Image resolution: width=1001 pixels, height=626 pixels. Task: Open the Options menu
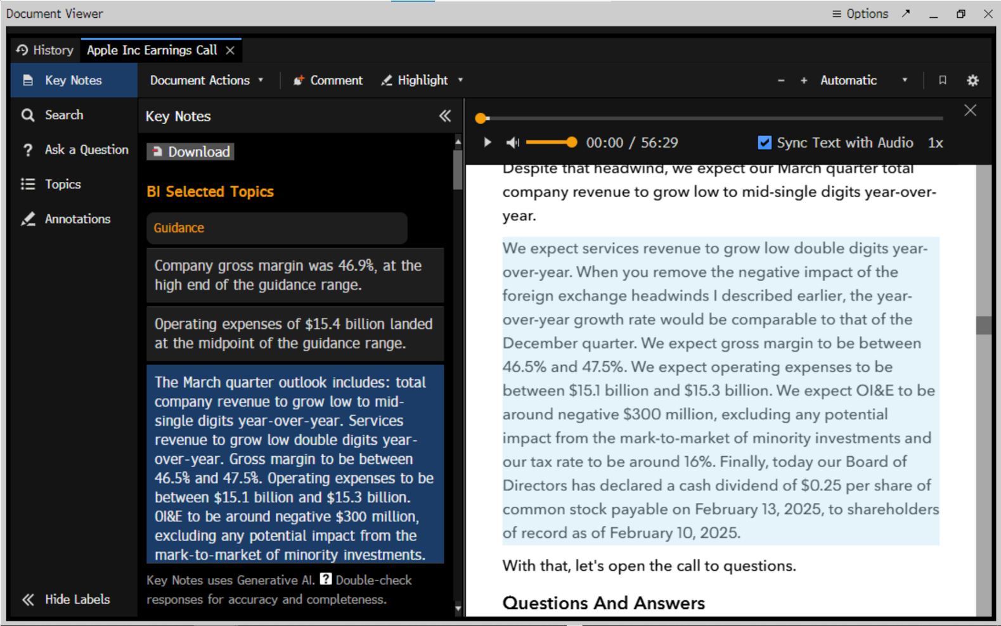click(x=860, y=14)
